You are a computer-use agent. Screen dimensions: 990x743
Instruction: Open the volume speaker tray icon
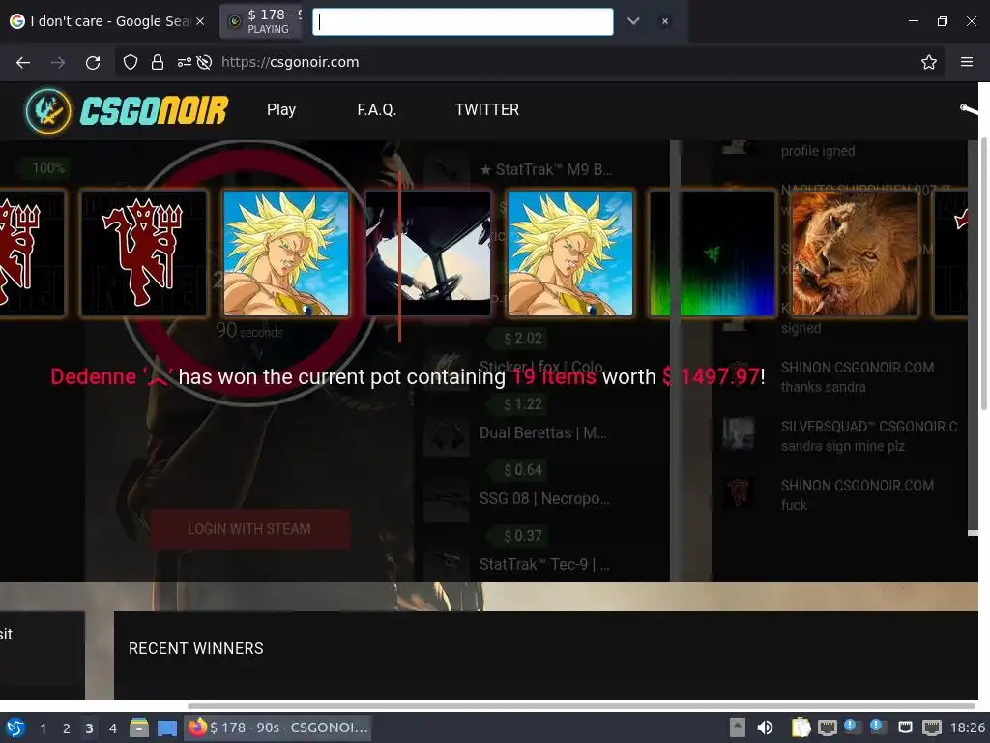tap(765, 728)
